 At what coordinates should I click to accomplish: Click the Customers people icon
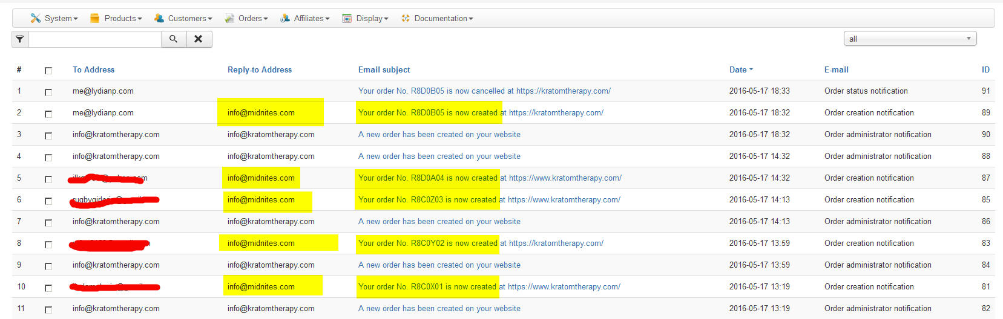[x=159, y=18]
